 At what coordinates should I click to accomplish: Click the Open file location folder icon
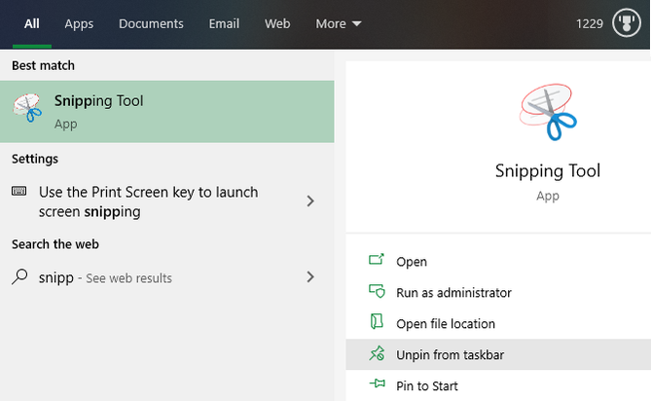(377, 323)
